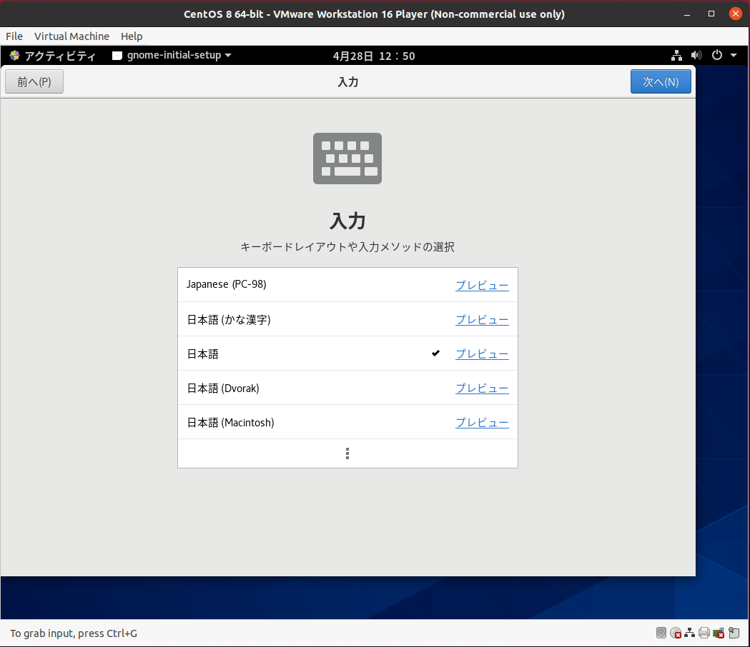
Task: Open プレビュー link for 日本語 (Macintosh)
Action: pyautogui.click(x=482, y=423)
